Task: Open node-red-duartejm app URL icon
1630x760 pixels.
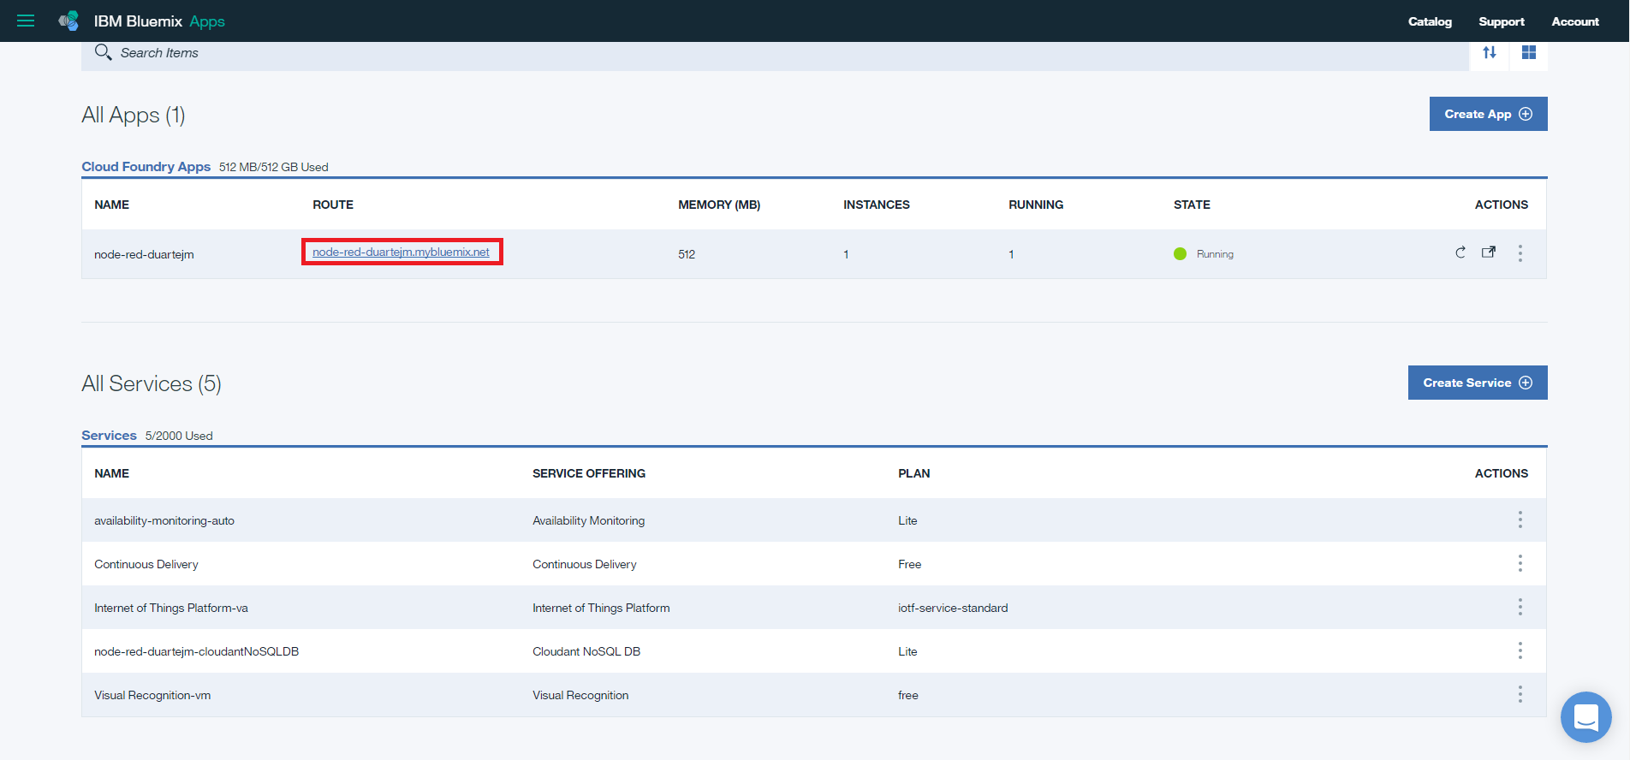Action: pos(1489,252)
